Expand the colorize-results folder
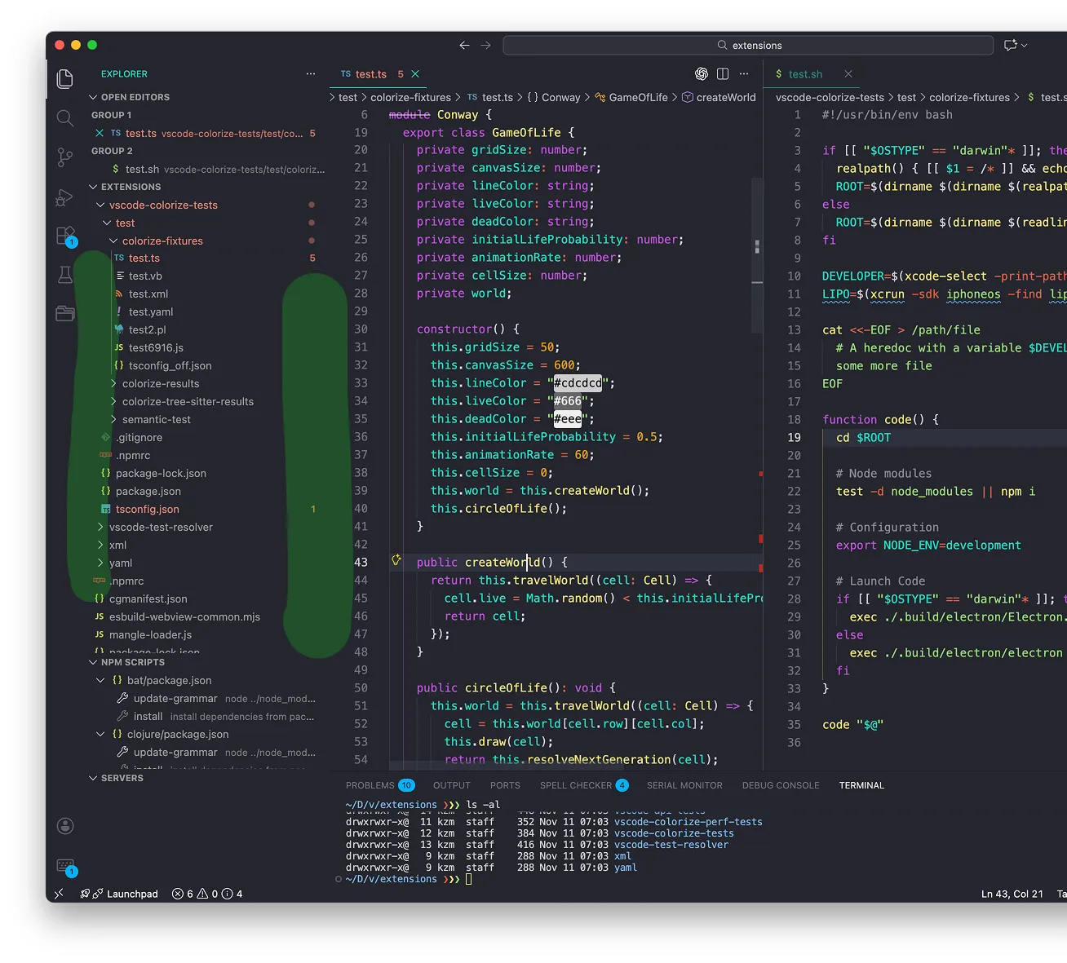The image size is (1067, 963). [161, 383]
